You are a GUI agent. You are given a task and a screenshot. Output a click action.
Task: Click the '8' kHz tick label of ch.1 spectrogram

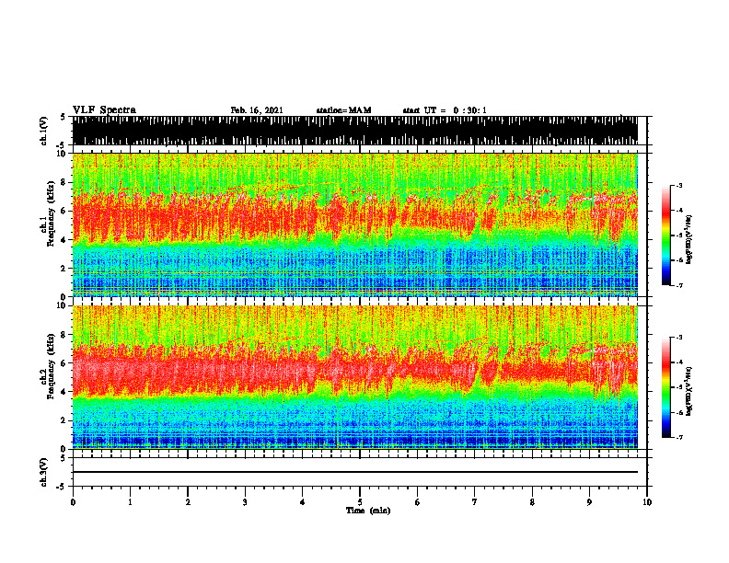click(64, 182)
